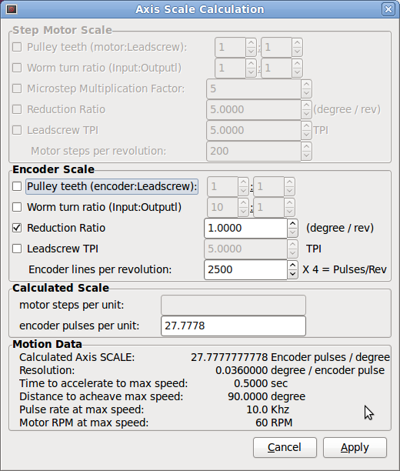Image resolution: width=400 pixels, height=471 pixels.
Task: Enable the encoder Leadscrew TPI checkbox
Action: click(x=17, y=249)
